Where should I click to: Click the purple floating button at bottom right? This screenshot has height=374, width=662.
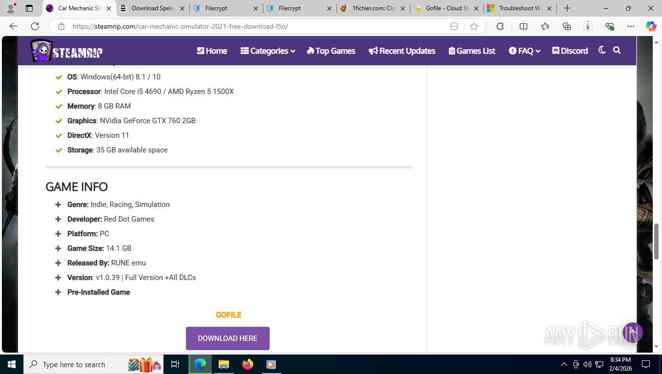633,333
